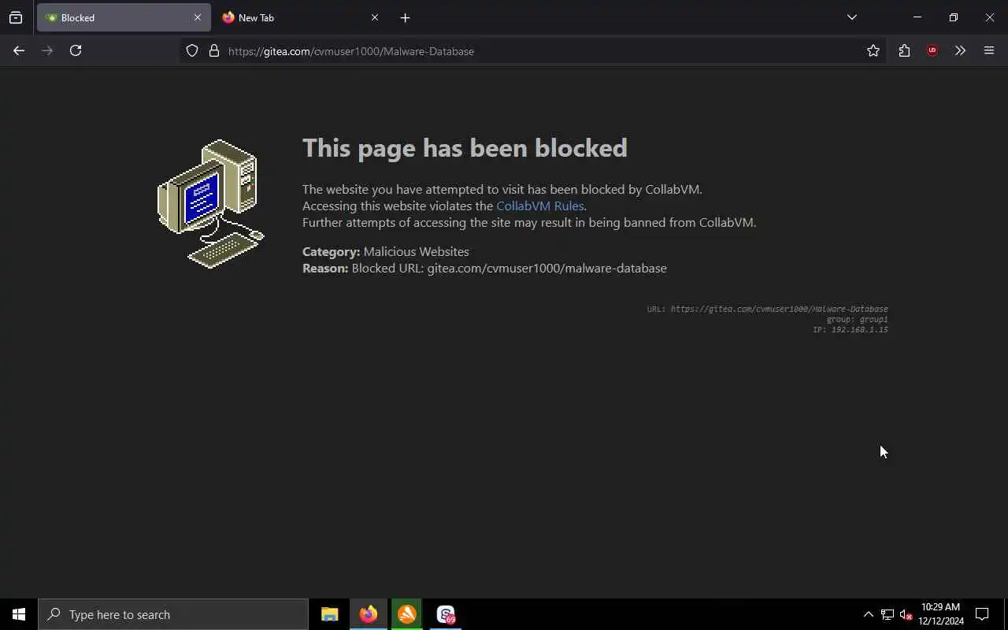
Task: Open File Explorer from taskbar
Action: (329, 614)
